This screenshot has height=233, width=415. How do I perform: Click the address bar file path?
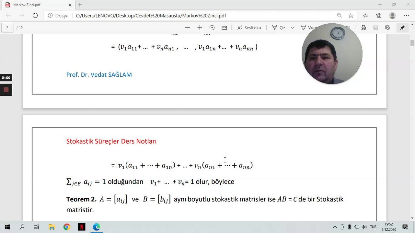click(x=151, y=16)
